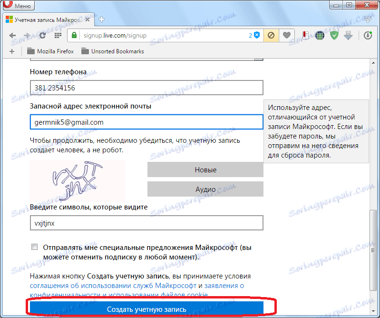
Task: Click the Создать учетную запись button
Action: [146, 309]
